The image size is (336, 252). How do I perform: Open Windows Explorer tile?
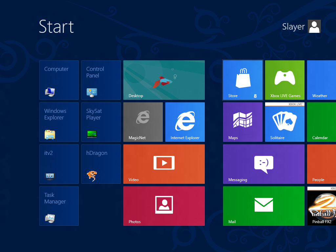pyautogui.click(x=59, y=122)
